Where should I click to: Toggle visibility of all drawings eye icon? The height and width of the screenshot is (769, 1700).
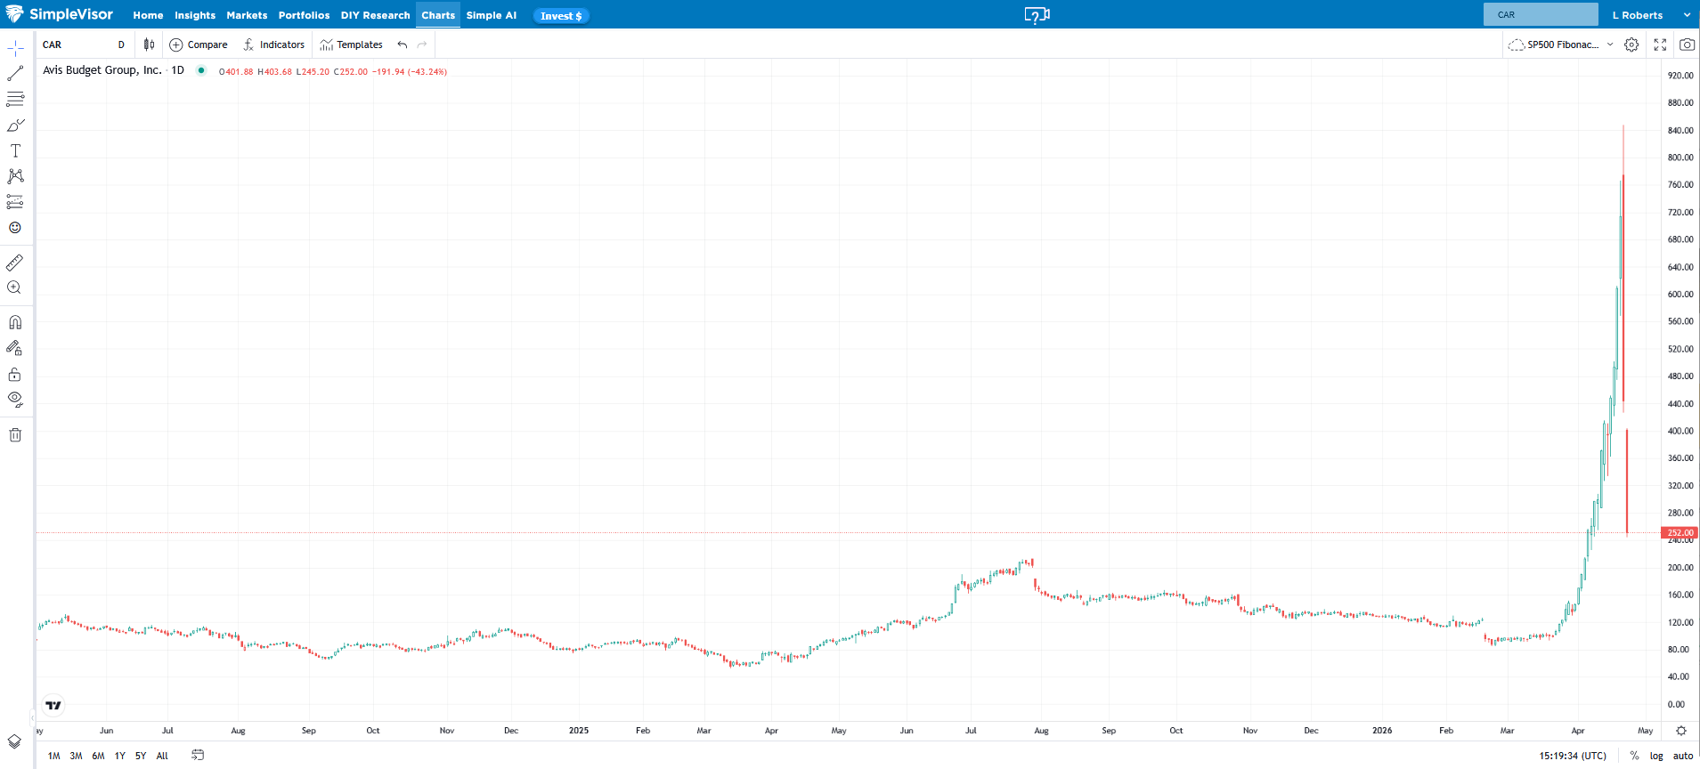15,399
